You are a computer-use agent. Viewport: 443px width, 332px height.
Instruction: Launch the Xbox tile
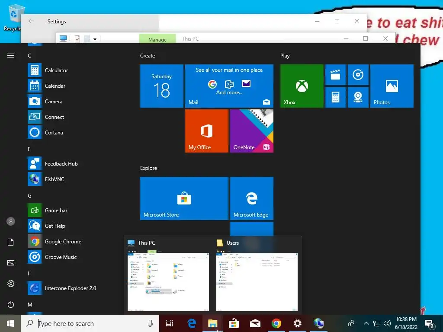(302, 86)
